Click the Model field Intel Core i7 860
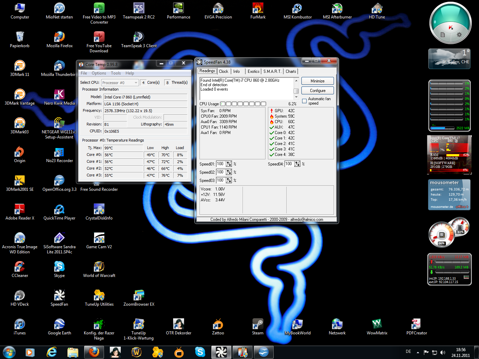The height and width of the screenshot is (359, 479). pos(145,97)
